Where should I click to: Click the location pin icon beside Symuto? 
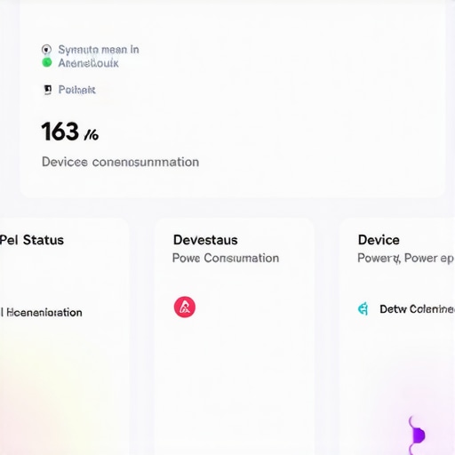[x=46, y=49]
